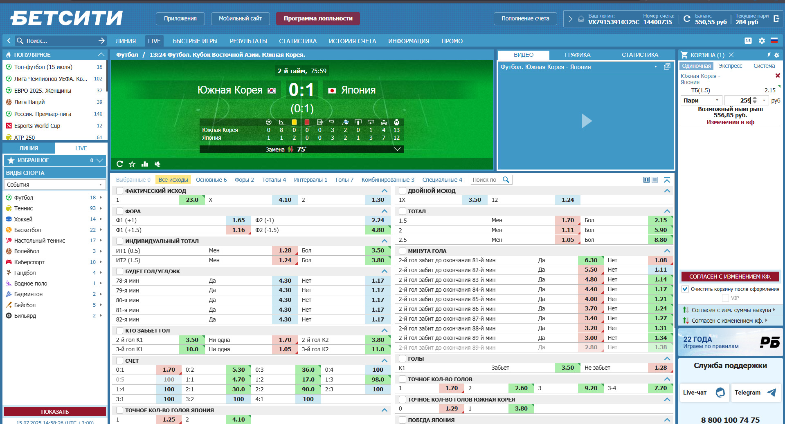This screenshot has height=424, width=785.
Task: Click the Избранное star icon in the sidebar
Action: click(11, 161)
